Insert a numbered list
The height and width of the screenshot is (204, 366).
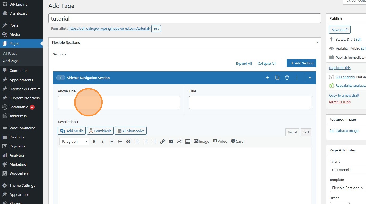(x=120, y=141)
